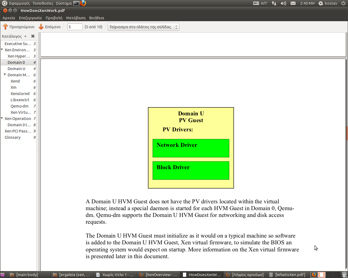Go to next page with Επόμενο arrow
The height and width of the screenshot is (278, 348).
click(x=49, y=27)
